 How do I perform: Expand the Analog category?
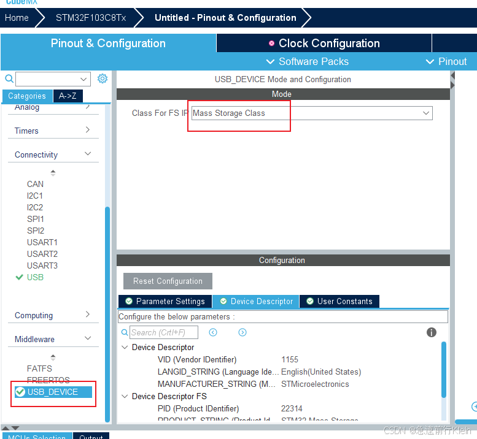53,108
